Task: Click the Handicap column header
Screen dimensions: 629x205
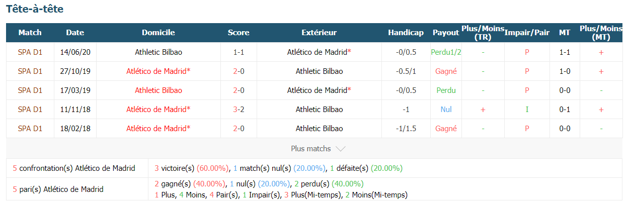Action: [406, 33]
